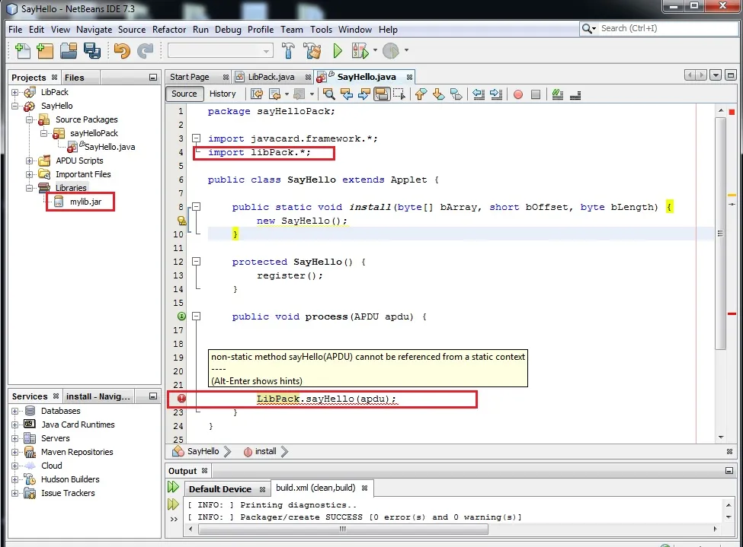This screenshot has width=743, height=547.
Task: Click the Open Project folder icon
Action: point(69,51)
